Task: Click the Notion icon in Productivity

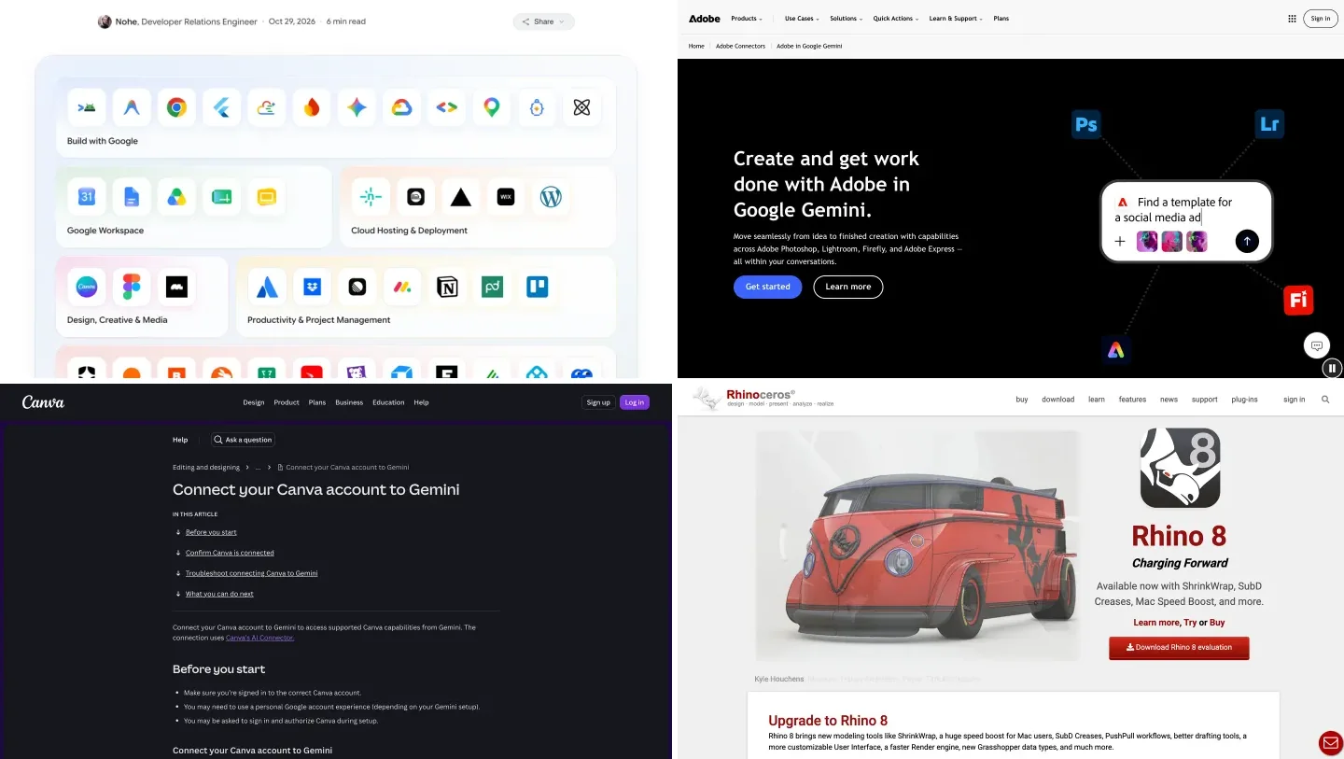Action: click(447, 287)
